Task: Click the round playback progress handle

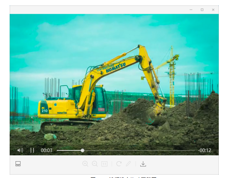Action: point(82,150)
